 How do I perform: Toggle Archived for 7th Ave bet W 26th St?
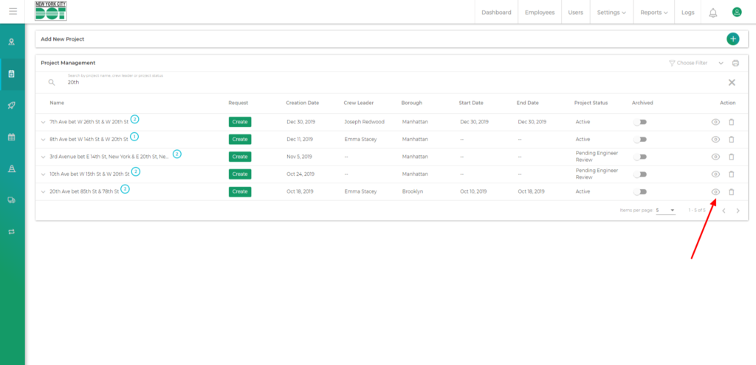(640, 122)
